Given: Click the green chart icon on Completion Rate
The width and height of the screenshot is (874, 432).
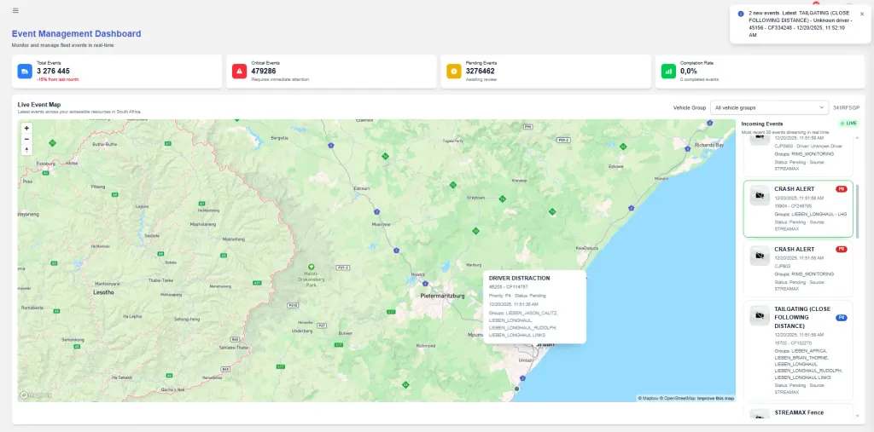Looking at the screenshot, I should point(668,72).
